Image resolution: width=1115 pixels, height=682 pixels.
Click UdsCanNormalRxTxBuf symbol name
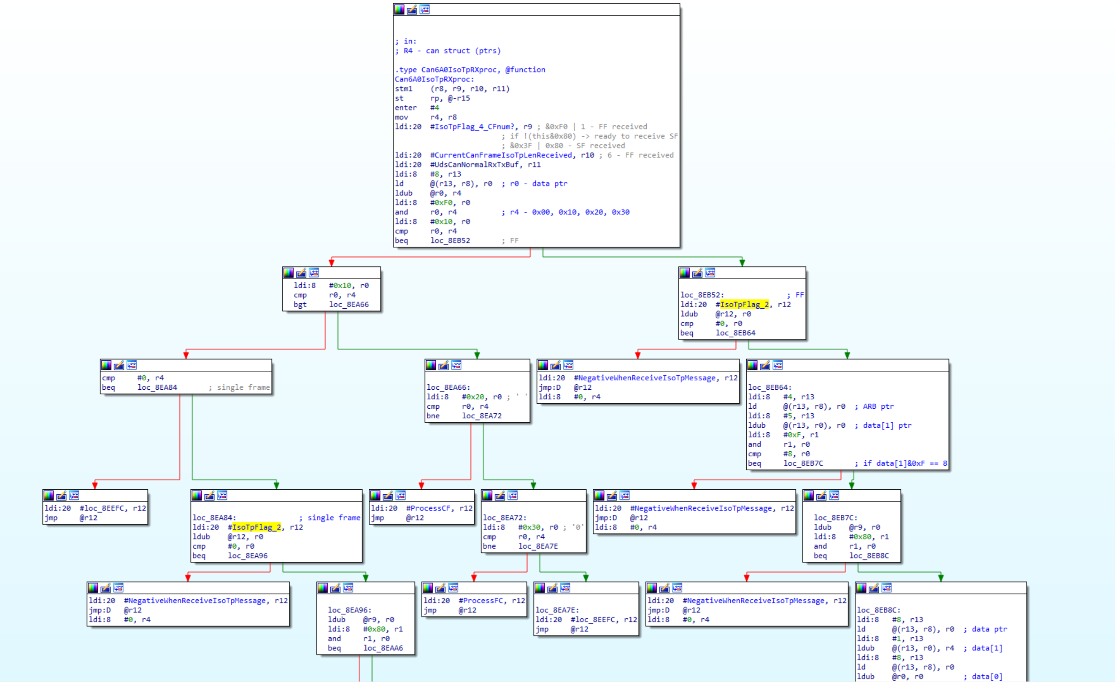tap(476, 165)
